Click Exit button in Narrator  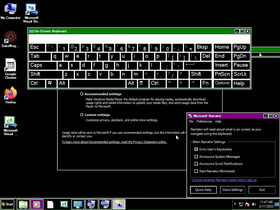tap(262, 190)
